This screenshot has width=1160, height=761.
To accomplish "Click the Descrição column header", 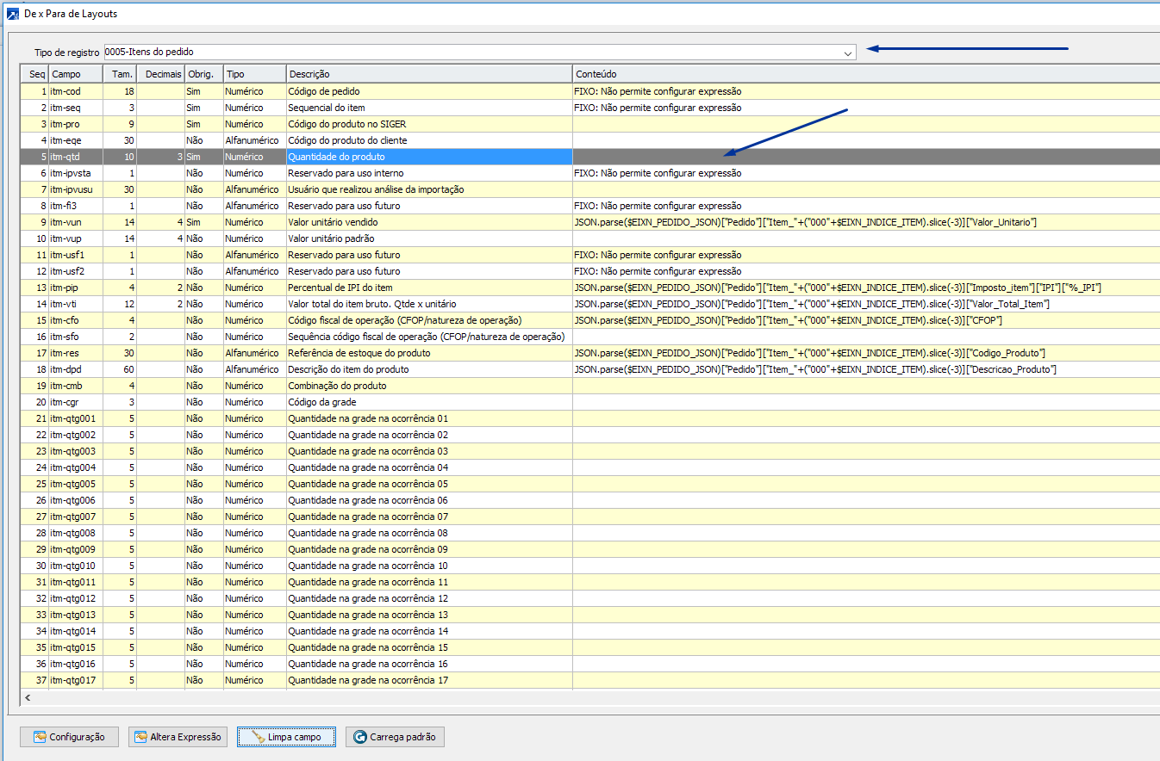I will 428,74.
